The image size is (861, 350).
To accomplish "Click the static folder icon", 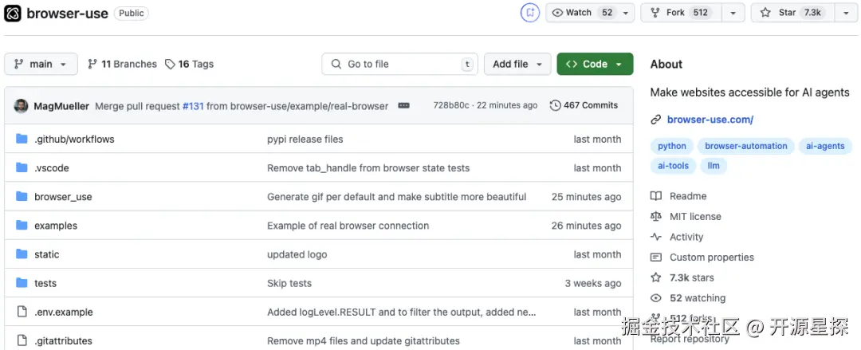I will (x=22, y=254).
